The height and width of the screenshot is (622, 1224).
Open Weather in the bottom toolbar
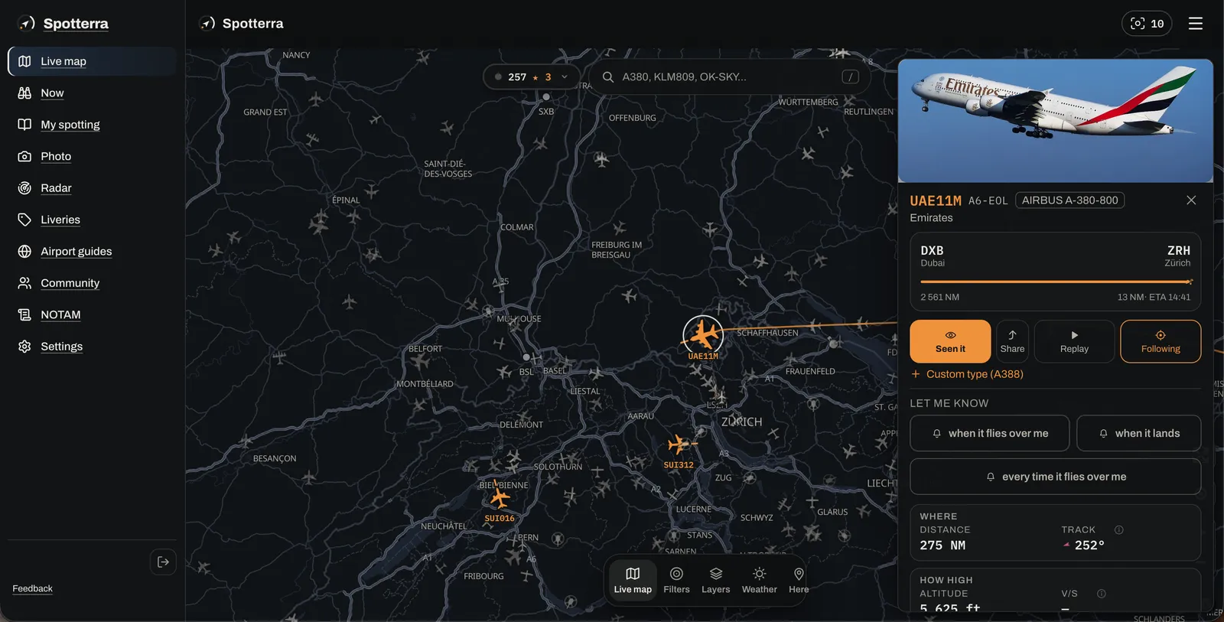click(x=759, y=580)
